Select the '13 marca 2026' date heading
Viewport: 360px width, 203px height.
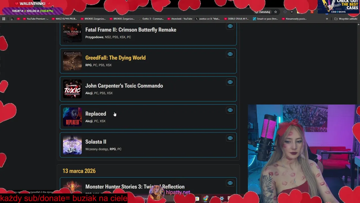79,171
